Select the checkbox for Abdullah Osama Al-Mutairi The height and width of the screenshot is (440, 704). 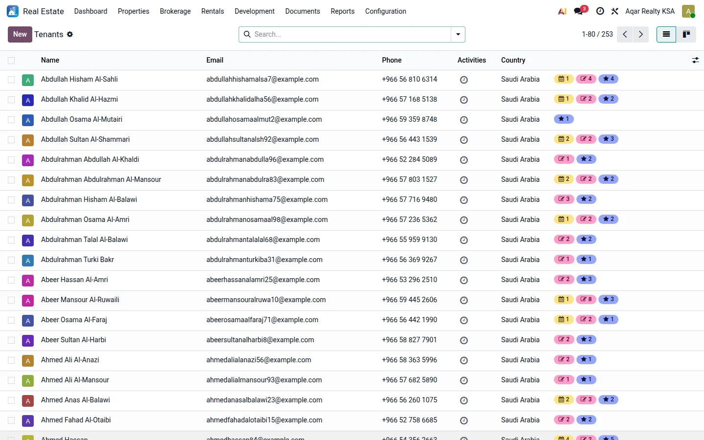pyautogui.click(x=11, y=120)
